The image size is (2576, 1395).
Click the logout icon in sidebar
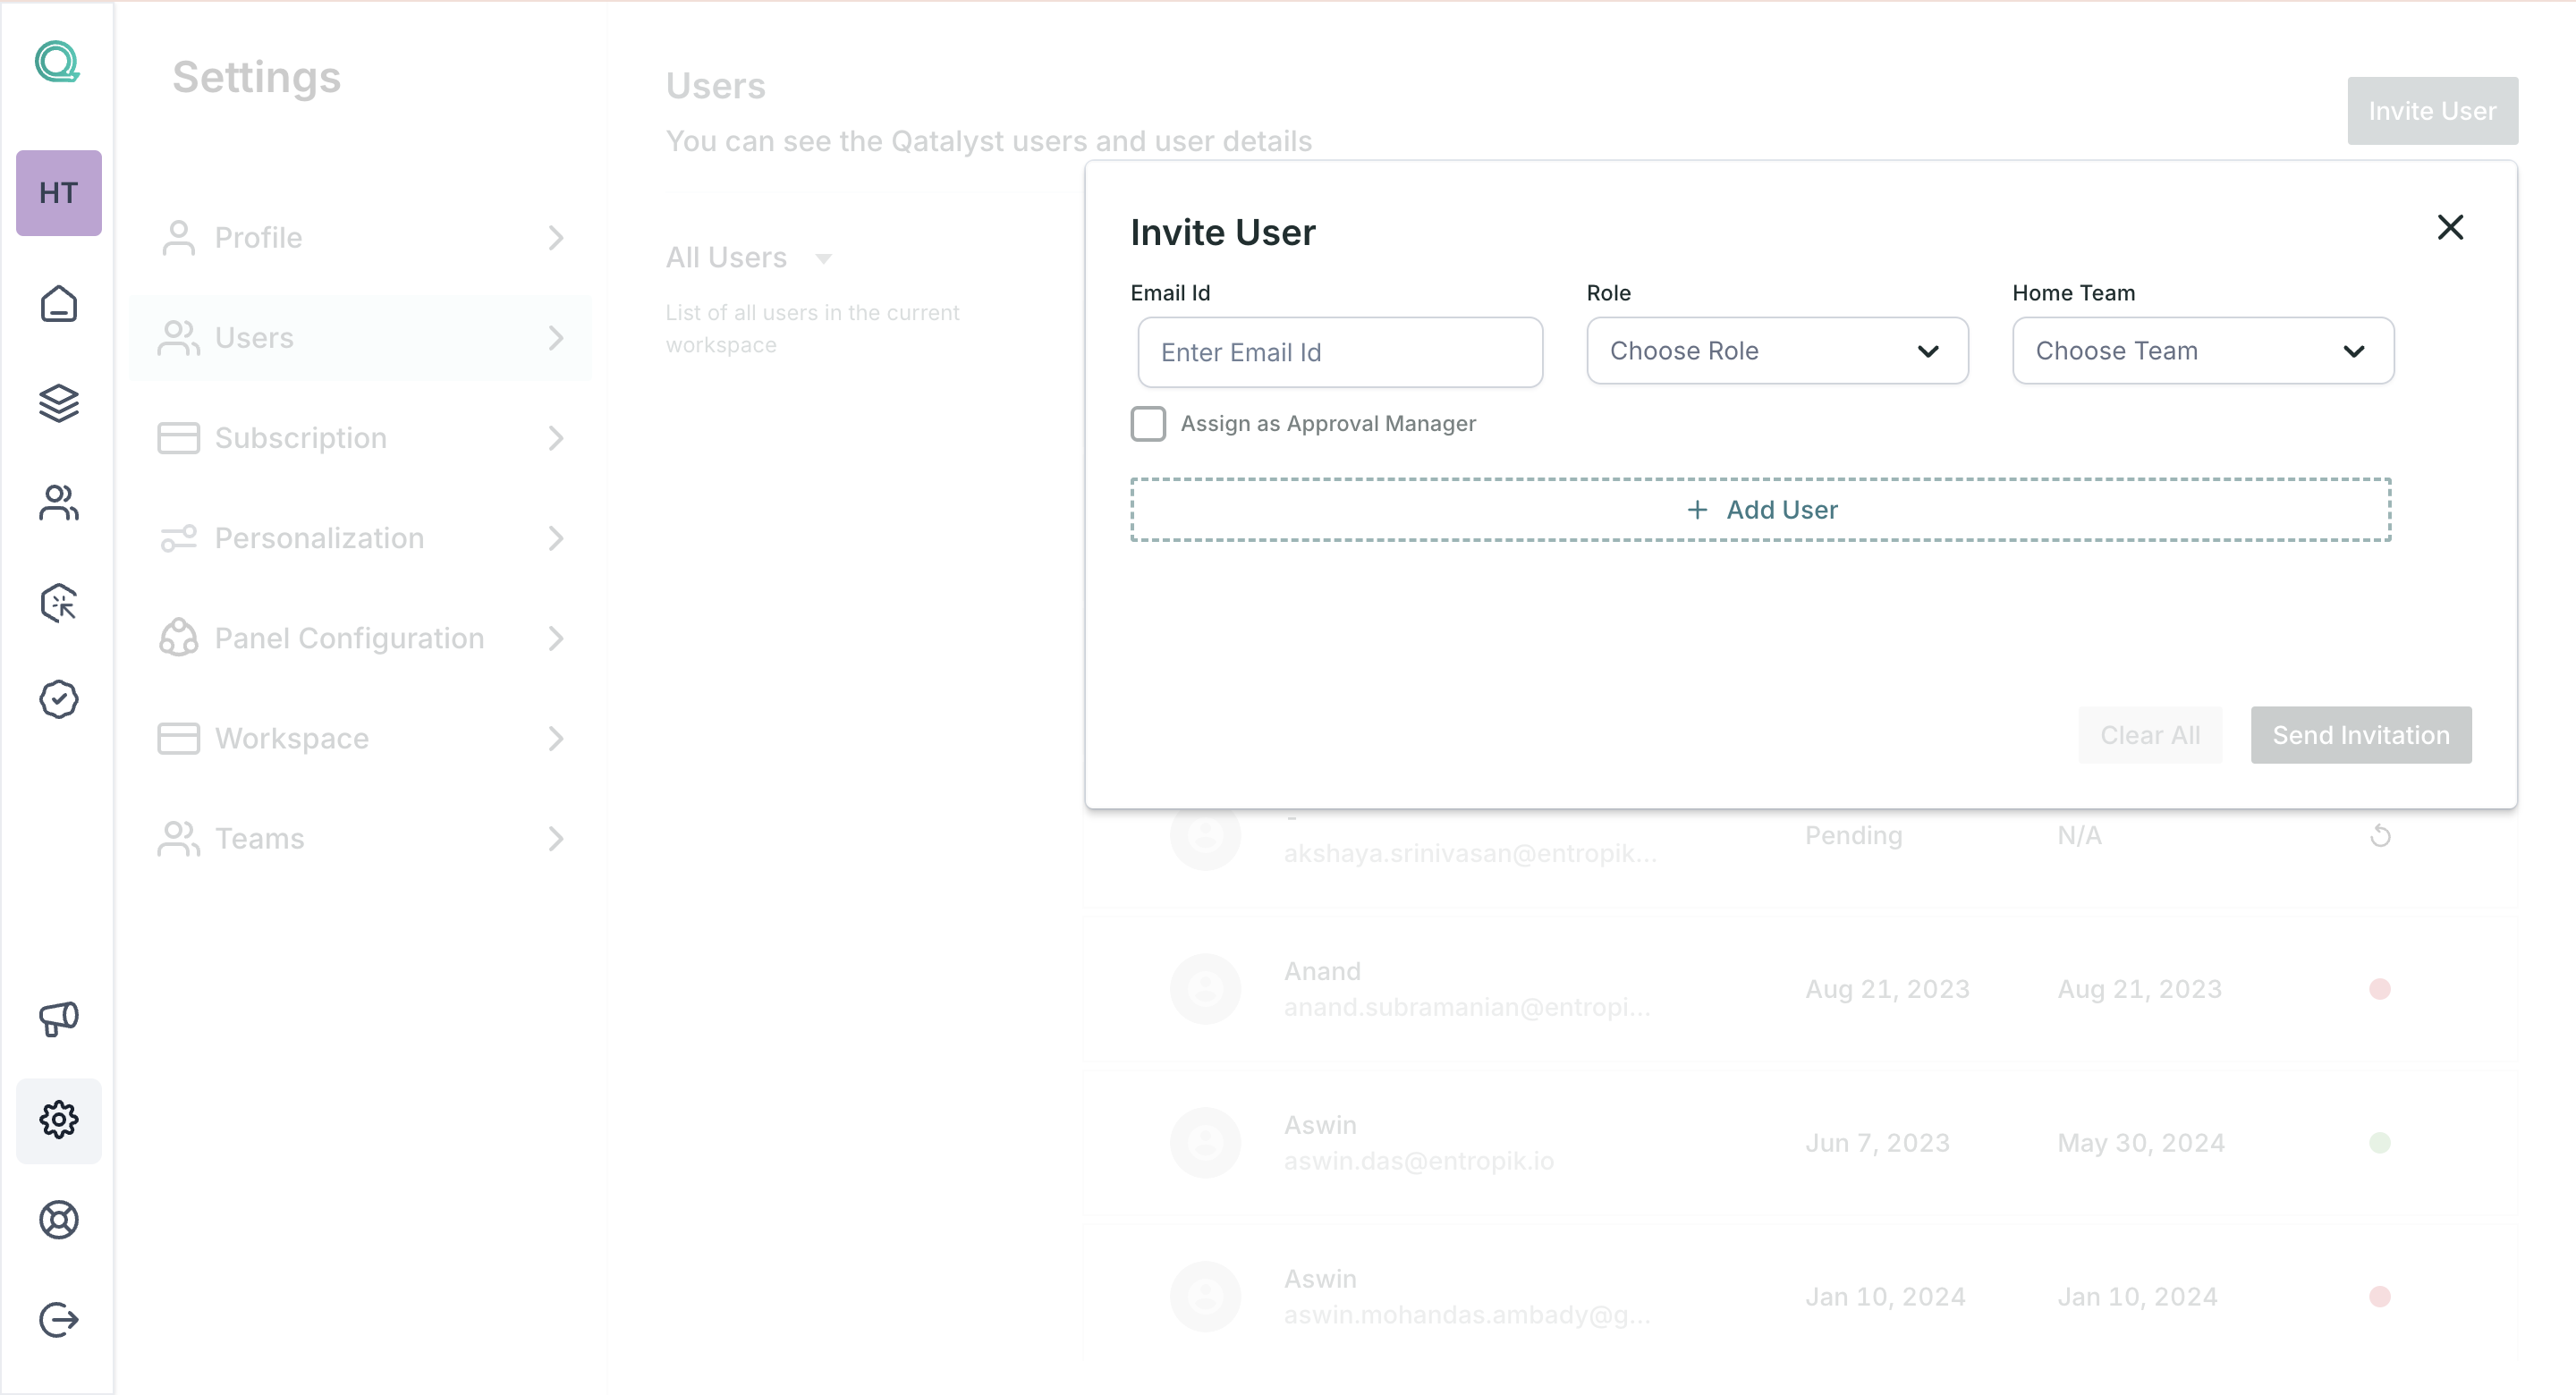point(59,1320)
